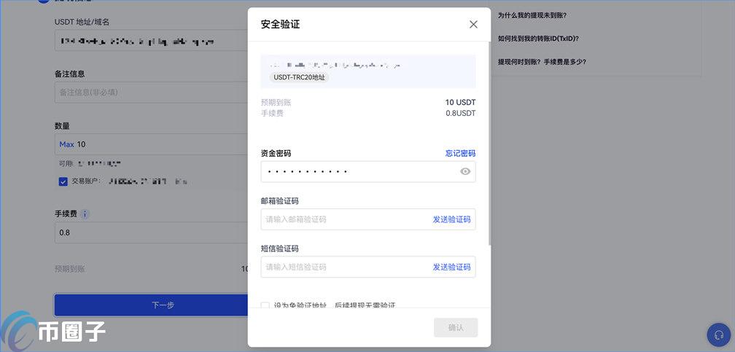Click the 确认 button

(456, 328)
